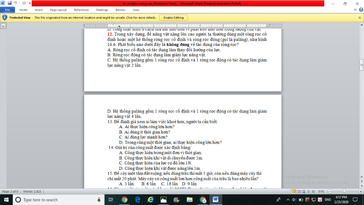The width and height of the screenshot is (364, 205).
Task: Open the Windows Start menu
Action: (x=6, y=200)
